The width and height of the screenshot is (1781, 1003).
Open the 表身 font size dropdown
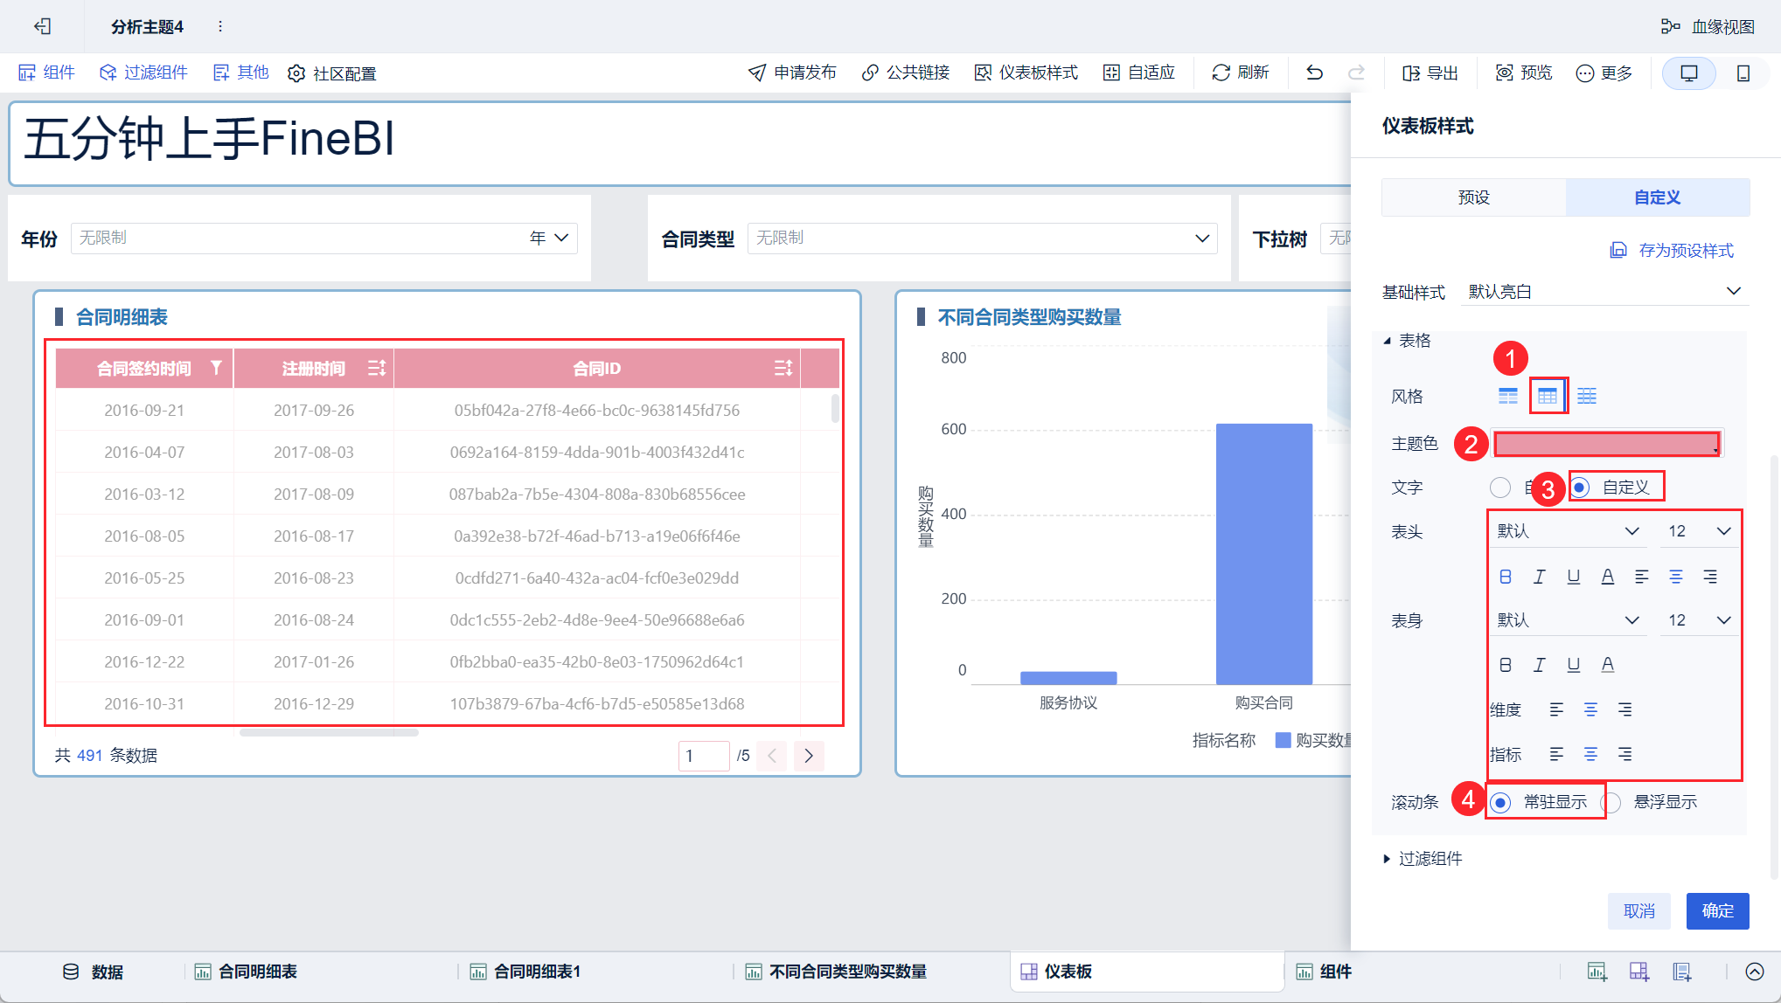pos(1699,620)
